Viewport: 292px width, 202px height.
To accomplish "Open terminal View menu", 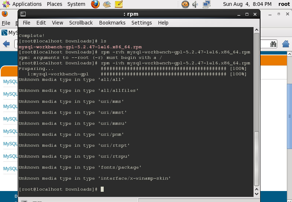I will point(58,23).
